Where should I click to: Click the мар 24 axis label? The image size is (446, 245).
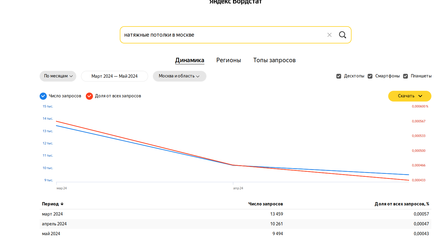pos(62,188)
